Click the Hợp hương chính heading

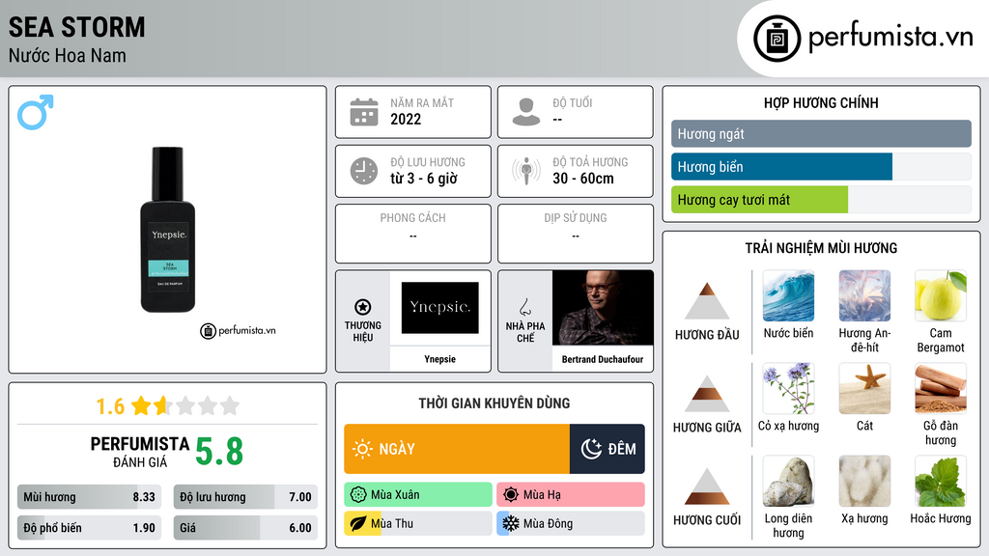click(x=821, y=102)
